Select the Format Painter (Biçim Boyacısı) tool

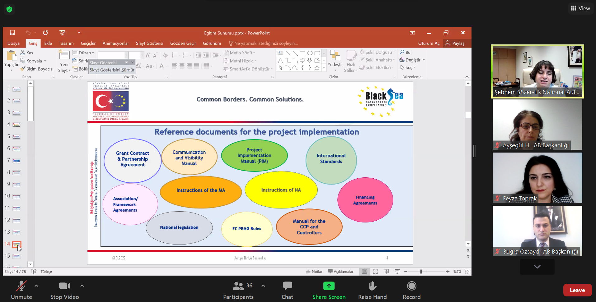(37, 69)
